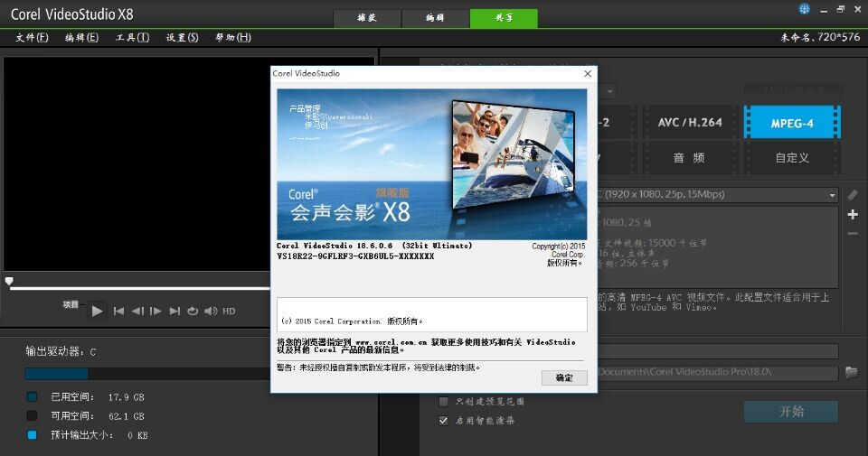This screenshot has width=868, height=456.
Task: Click 确定 in the about dialog
Action: click(564, 377)
